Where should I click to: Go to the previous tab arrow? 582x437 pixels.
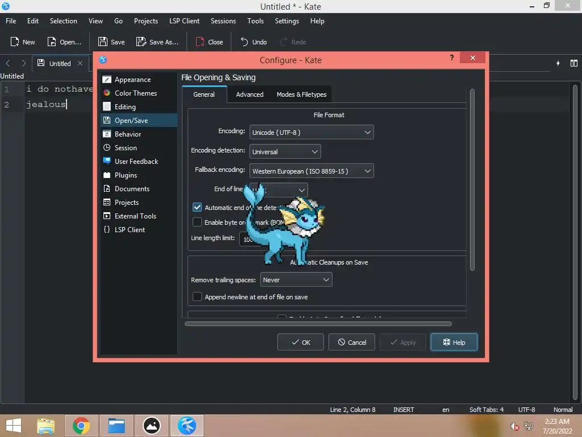pos(8,63)
